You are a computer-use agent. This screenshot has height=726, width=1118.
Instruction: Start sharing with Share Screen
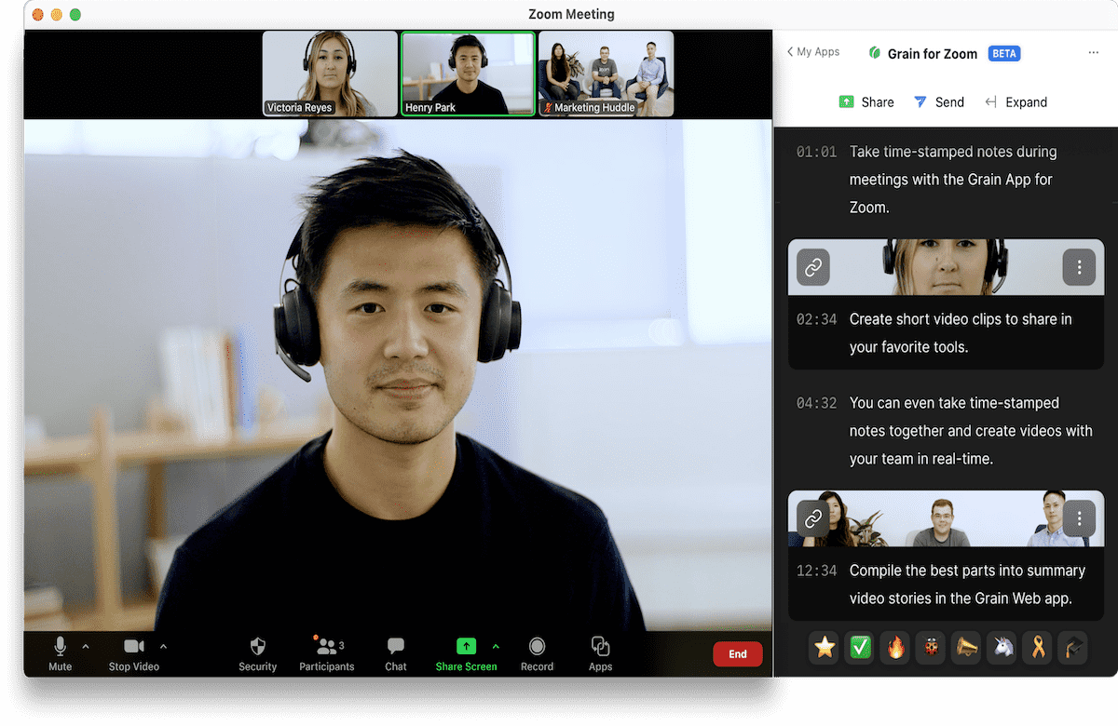pos(466,652)
